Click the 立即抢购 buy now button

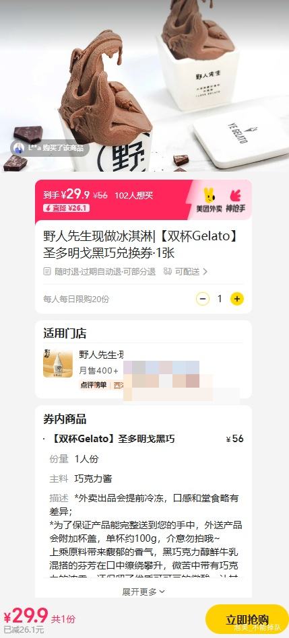pyautogui.click(x=247, y=619)
